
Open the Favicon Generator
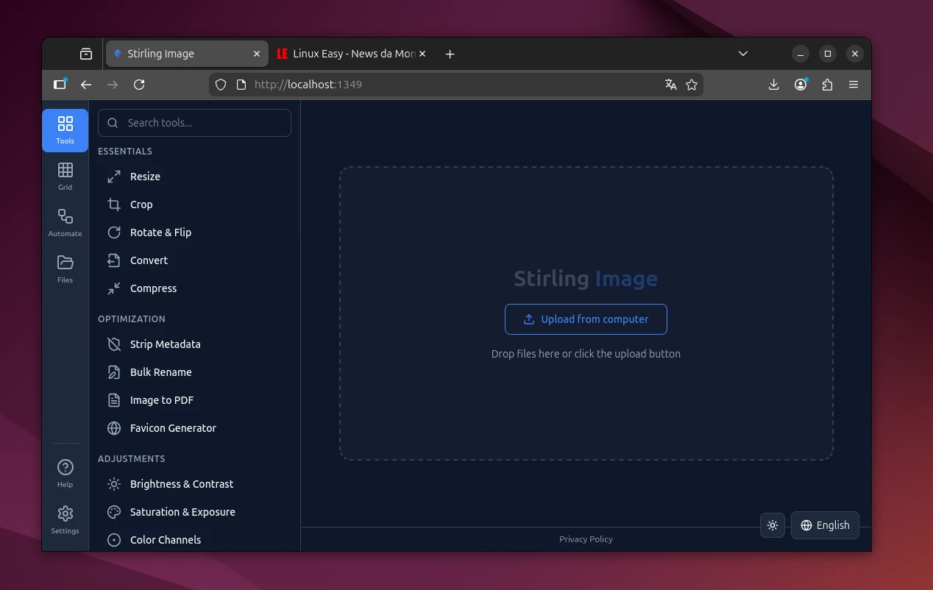[x=172, y=427]
